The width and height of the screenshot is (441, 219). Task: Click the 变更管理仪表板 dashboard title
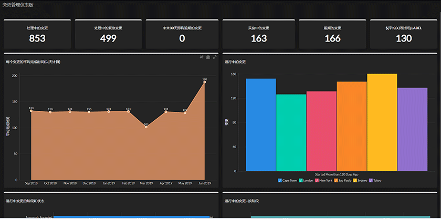click(18, 5)
